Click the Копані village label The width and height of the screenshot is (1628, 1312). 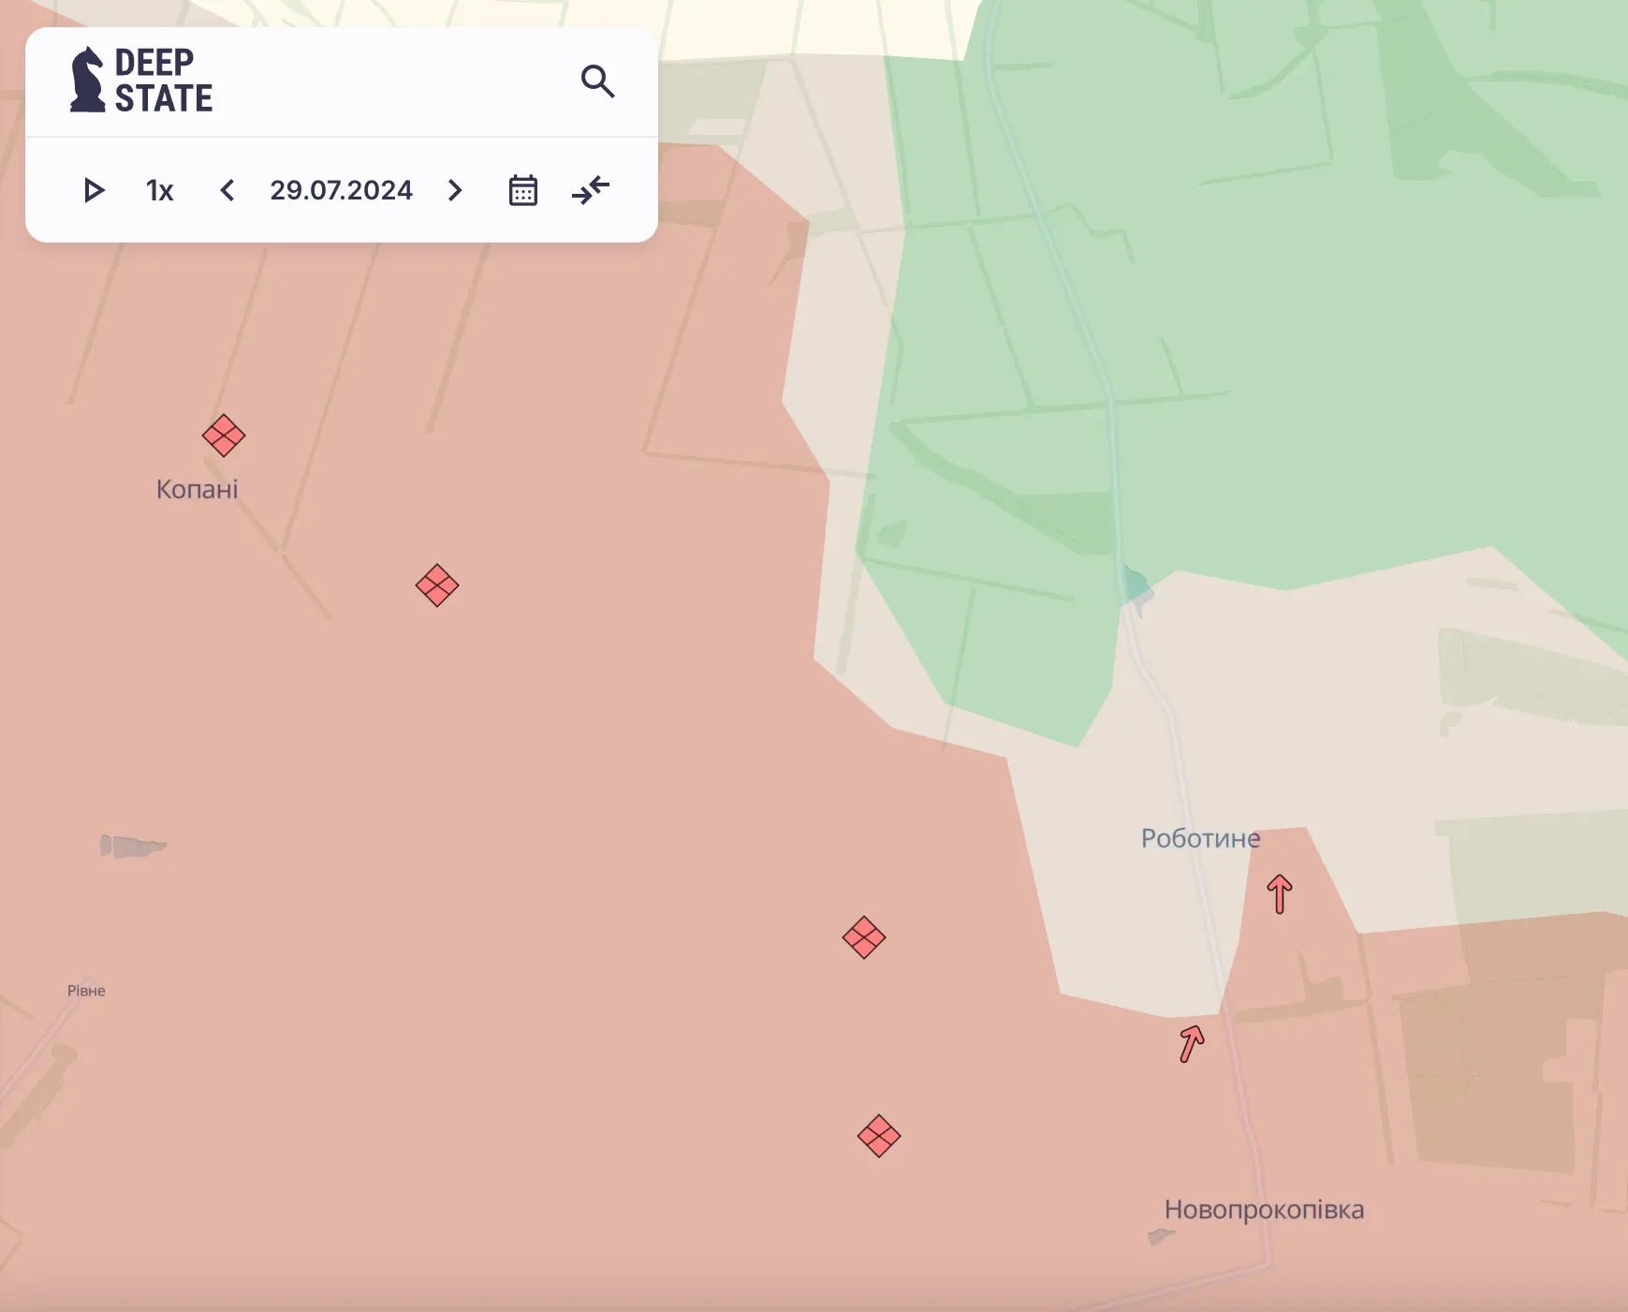coord(197,490)
